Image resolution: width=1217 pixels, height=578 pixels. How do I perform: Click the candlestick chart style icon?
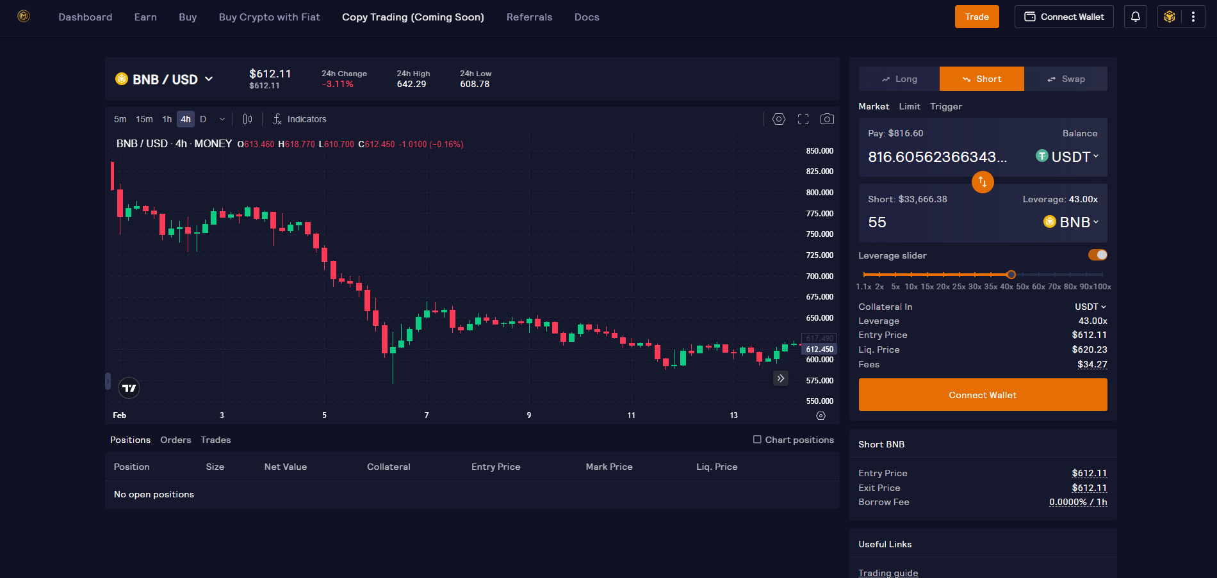point(247,119)
